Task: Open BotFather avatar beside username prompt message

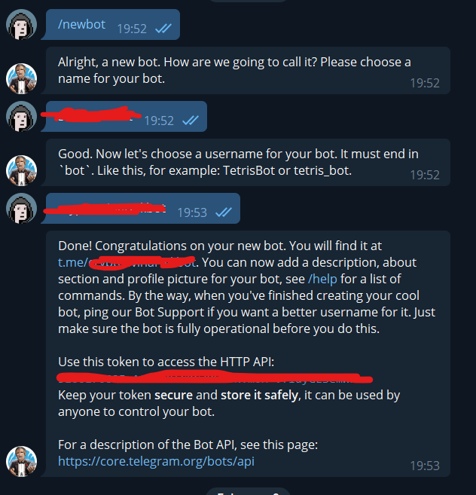Action: click(x=21, y=170)
